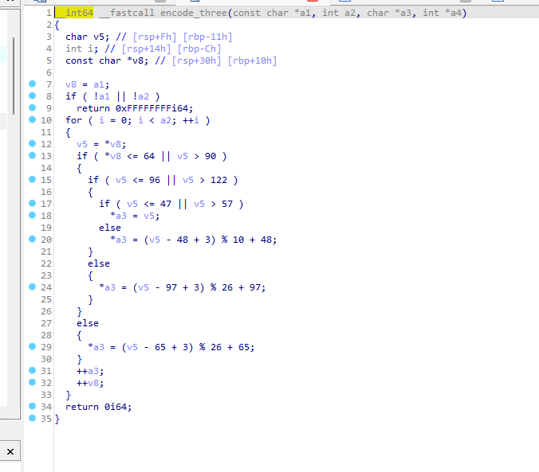Click the blue dot on line 29
This screenshot has width=539, height=472.
pyautogui.click(x=32, y=346)
